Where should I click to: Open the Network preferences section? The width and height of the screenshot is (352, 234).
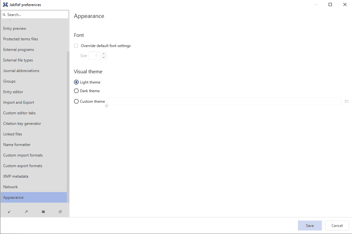coord(11,187)
